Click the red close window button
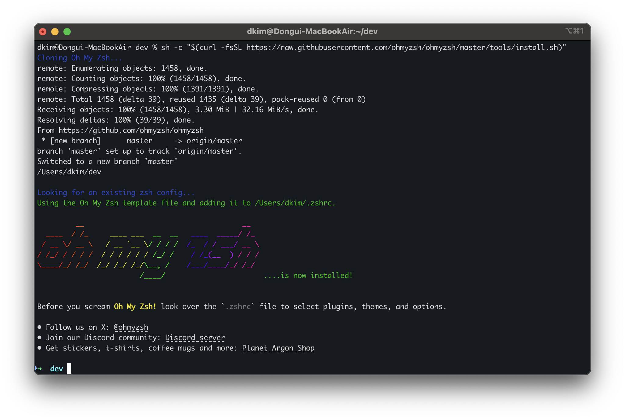The height and width of the screenshot is (420, 625). tap(43, 32)
